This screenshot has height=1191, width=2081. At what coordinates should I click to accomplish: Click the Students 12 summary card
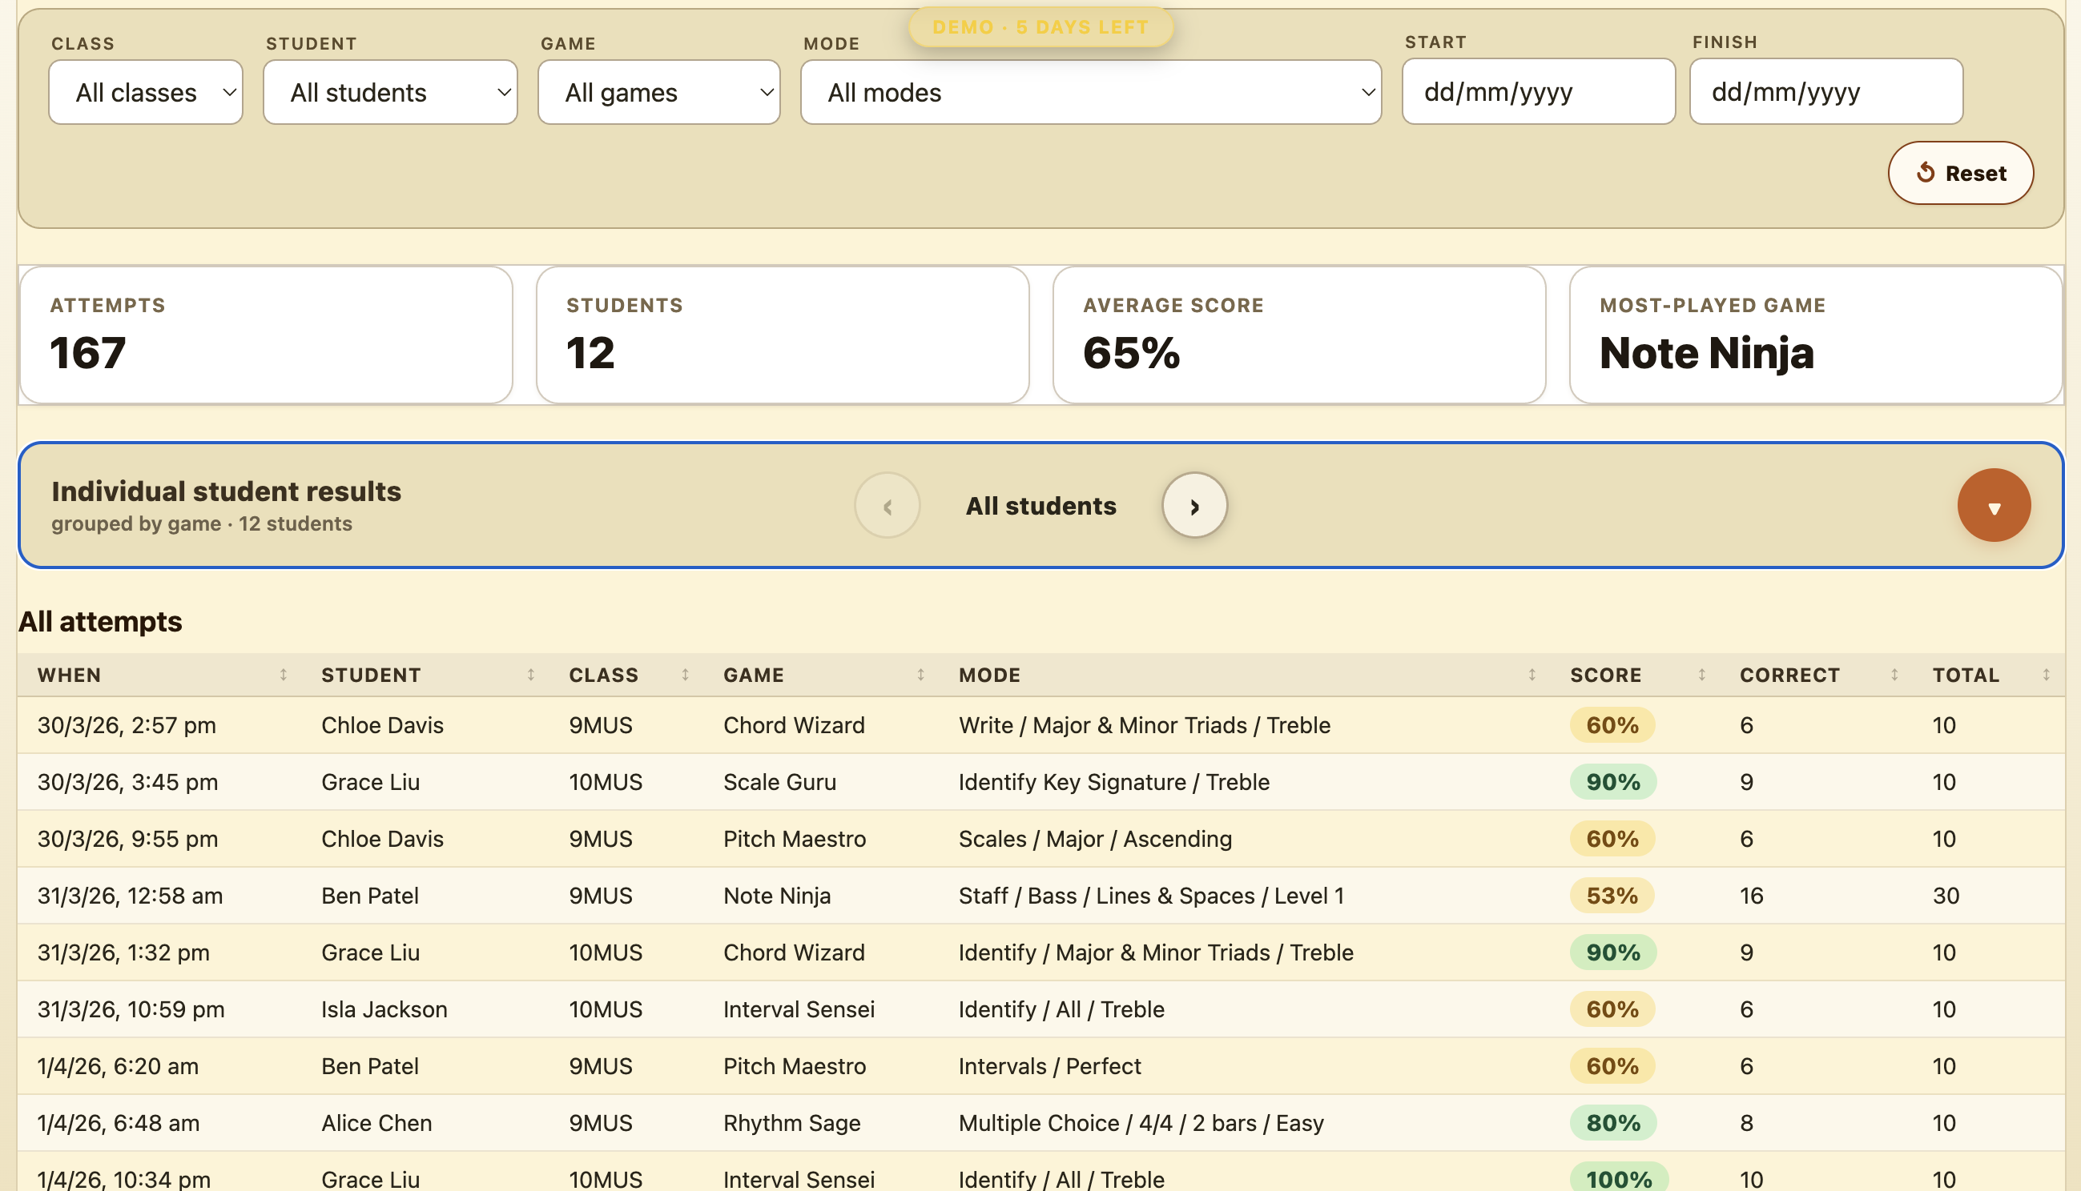[783, 335]
